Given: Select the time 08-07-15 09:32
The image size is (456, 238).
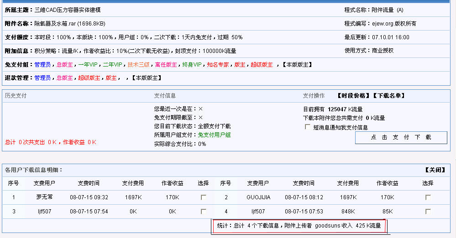Looking at the screenshot, I should click(89, 197).
